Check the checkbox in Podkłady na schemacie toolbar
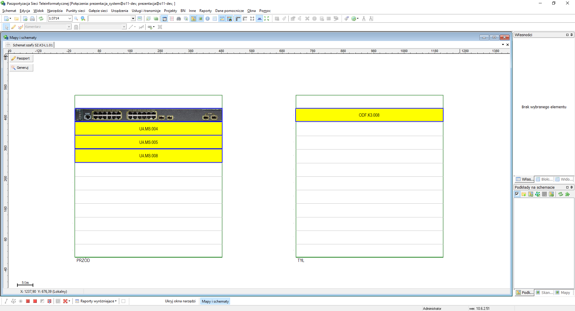 [x=517, y=194]
